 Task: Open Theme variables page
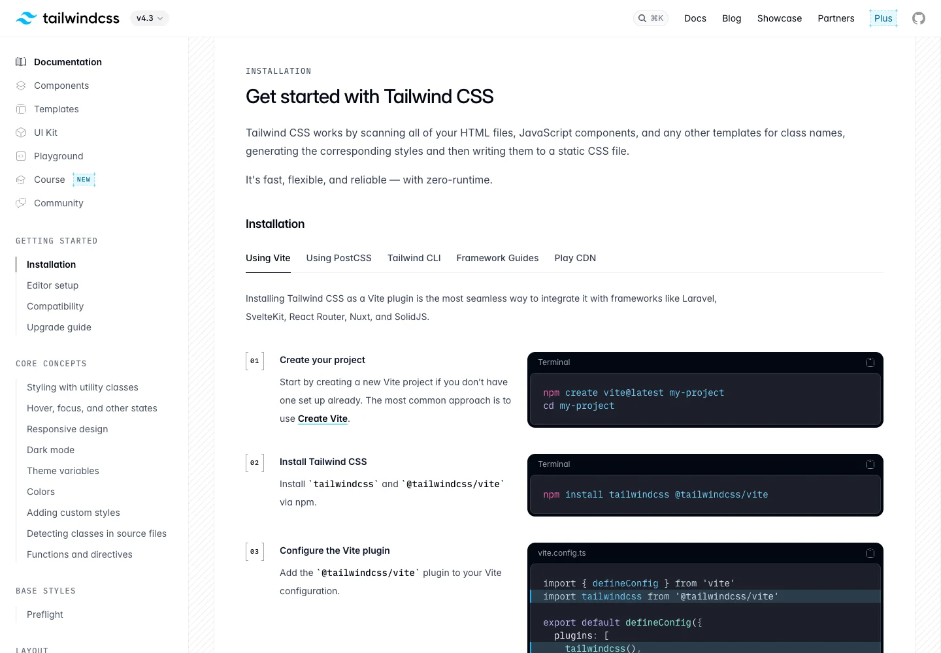click(63, 471)
